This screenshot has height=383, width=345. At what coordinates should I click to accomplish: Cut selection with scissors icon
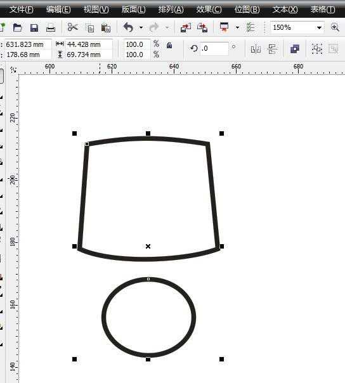pos(72,27)
